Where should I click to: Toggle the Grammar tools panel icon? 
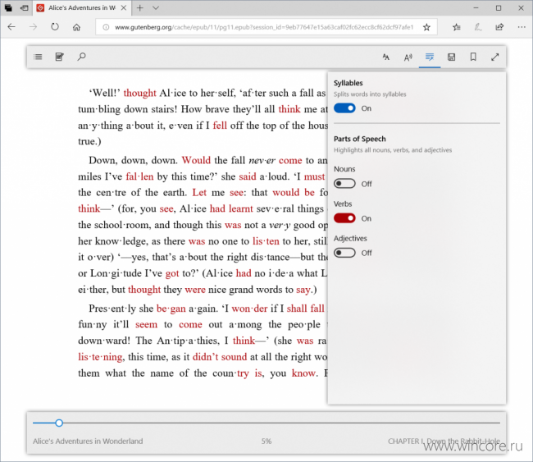point(430,57)
